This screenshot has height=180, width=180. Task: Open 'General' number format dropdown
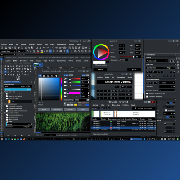167,83
